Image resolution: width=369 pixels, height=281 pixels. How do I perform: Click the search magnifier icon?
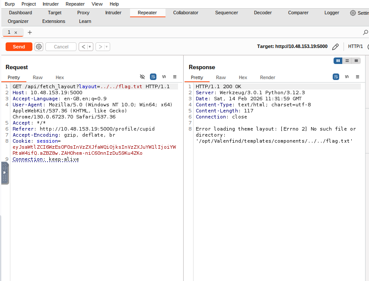tap(365, 32)
